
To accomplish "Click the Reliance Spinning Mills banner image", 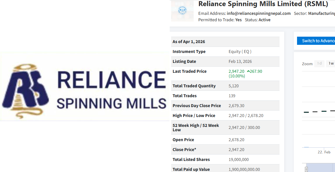I will (85, 86).
